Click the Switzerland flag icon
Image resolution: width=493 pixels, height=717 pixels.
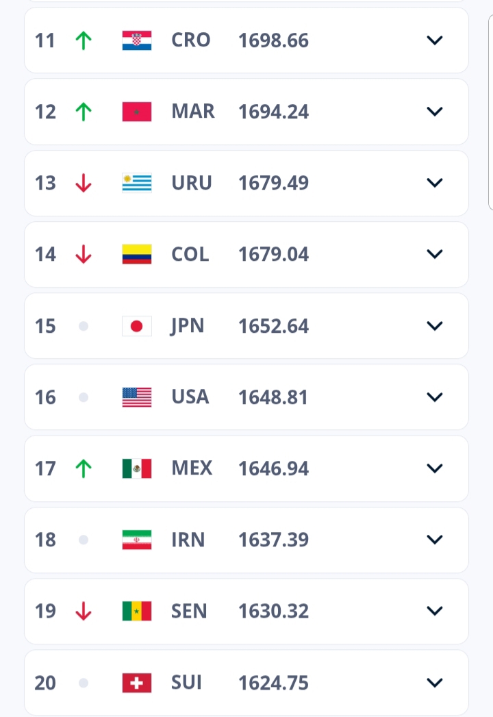(x=137, y=683)
